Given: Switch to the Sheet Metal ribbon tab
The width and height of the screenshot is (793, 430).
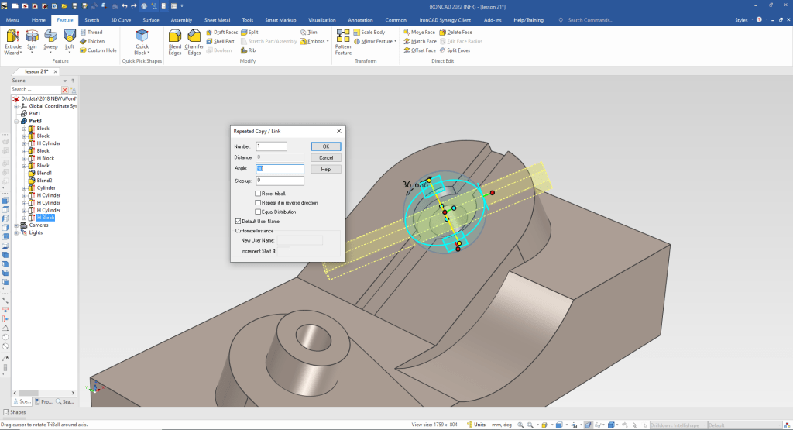Looking at the screenshot, I should (217, 19).
